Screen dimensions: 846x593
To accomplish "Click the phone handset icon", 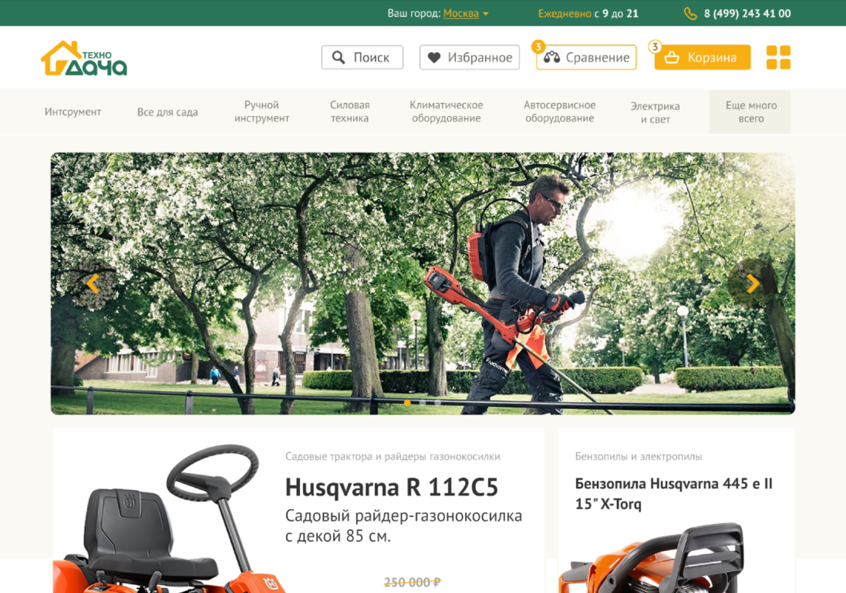I will click(x=690, y=14).
